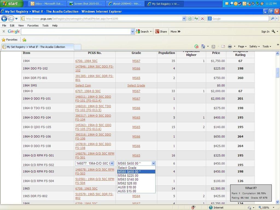Click the browser Forward arrow button
280x210 pixels.
pos(11,18)
